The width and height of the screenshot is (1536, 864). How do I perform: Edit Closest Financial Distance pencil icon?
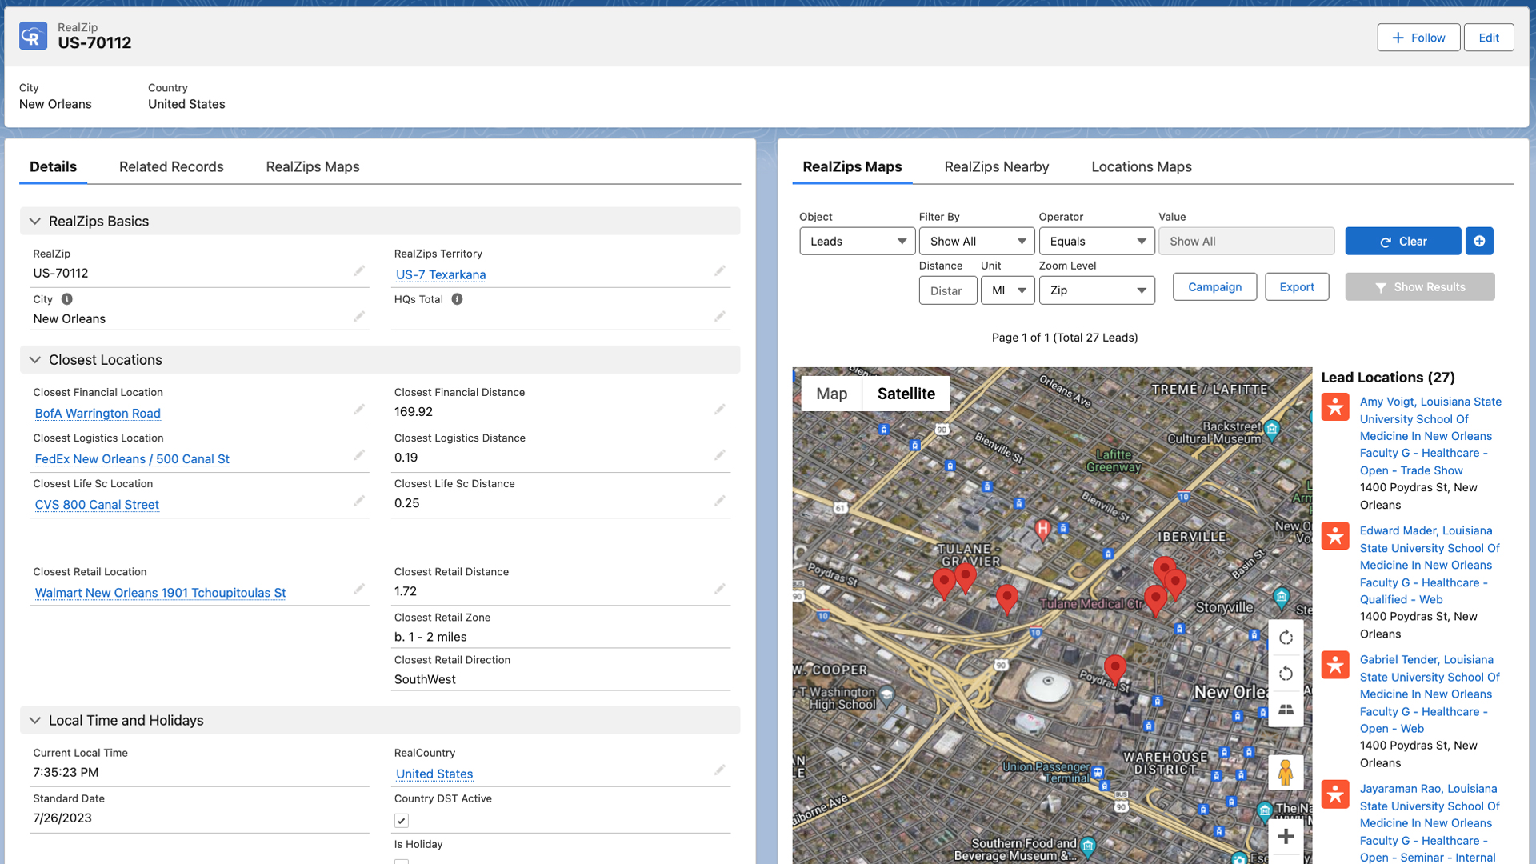(x=720, y=410)
